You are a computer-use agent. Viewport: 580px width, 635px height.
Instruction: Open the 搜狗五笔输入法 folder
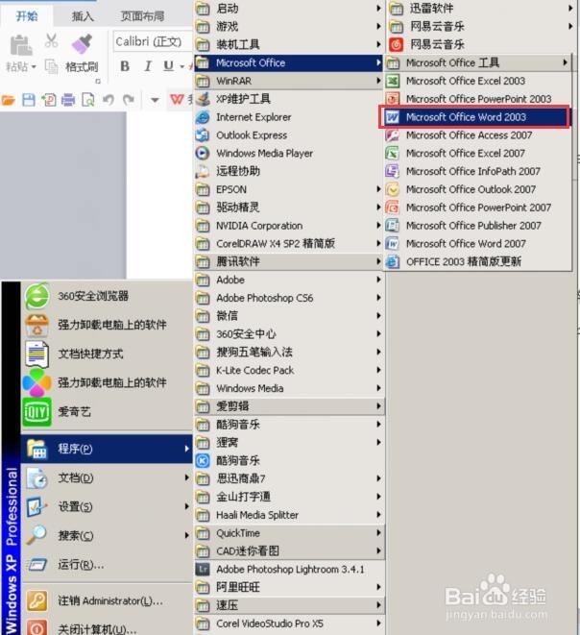[288, 352]
